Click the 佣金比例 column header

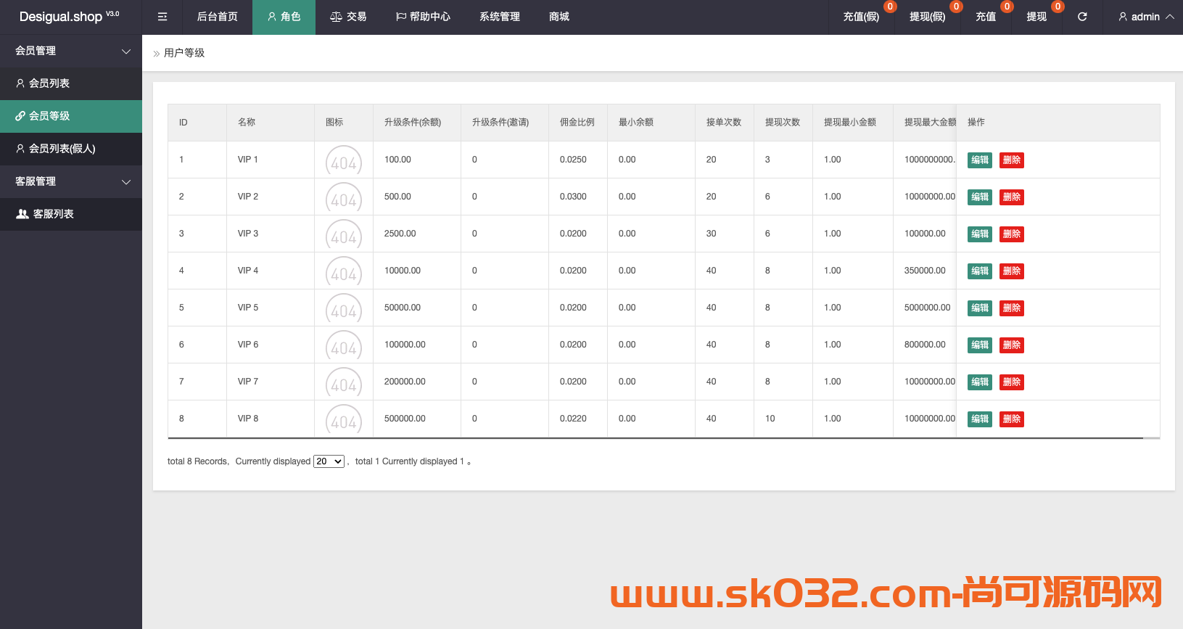tap(577, 123)
